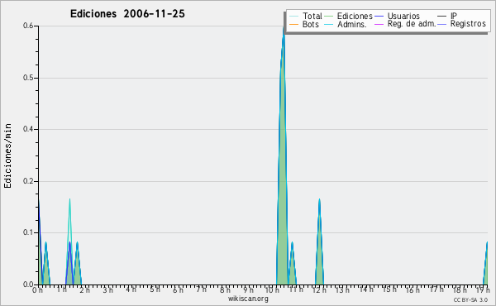Click the 14 h x-axis label
Viewport: 496px width, 306px height.
366,289
